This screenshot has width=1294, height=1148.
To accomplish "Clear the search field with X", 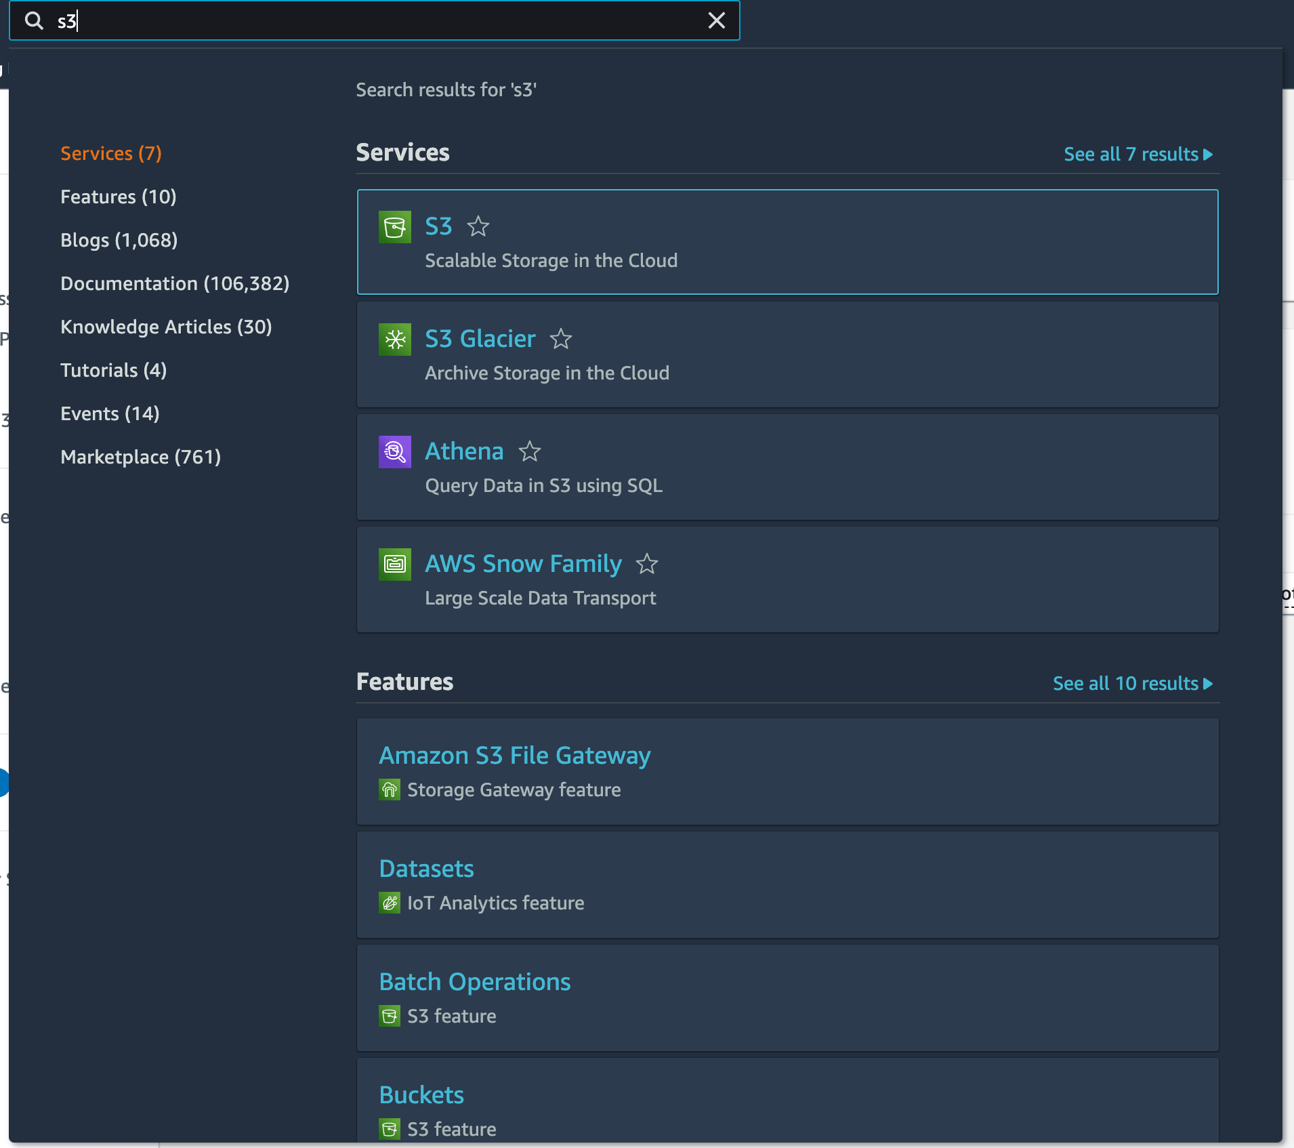I will [716, 21].
